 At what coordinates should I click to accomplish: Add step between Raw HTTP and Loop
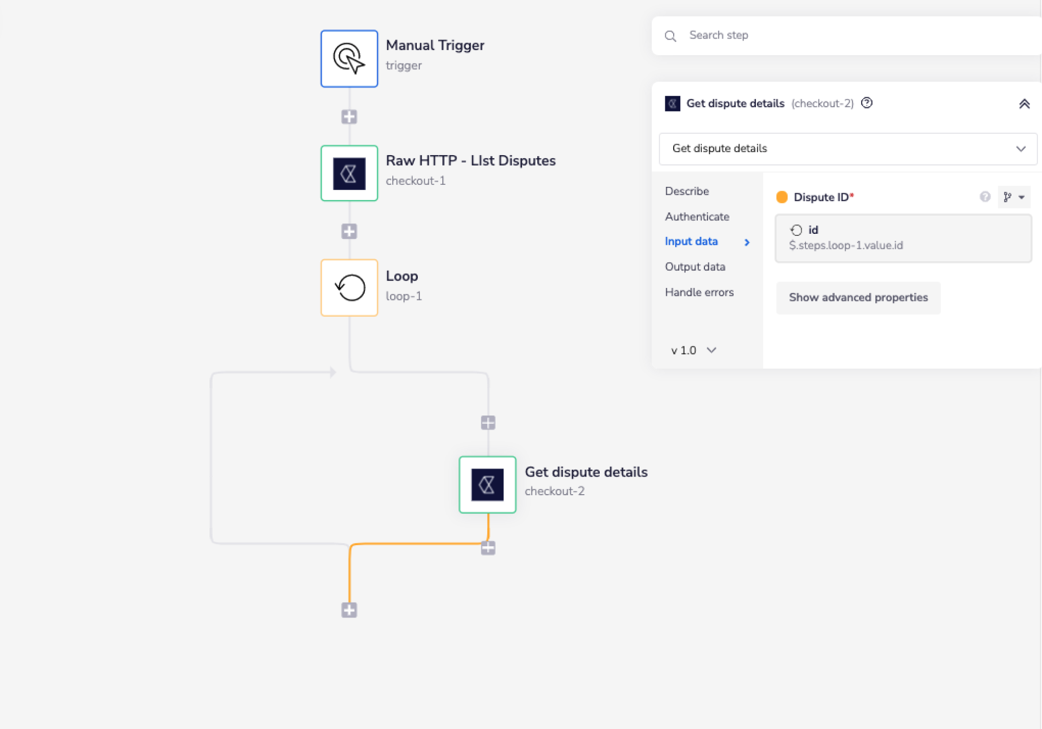pyautogui.click(x=349, y=231)
